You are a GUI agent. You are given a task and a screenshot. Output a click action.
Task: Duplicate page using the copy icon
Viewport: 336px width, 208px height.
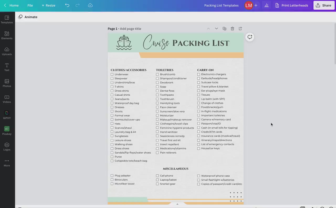tap(224, 28)
